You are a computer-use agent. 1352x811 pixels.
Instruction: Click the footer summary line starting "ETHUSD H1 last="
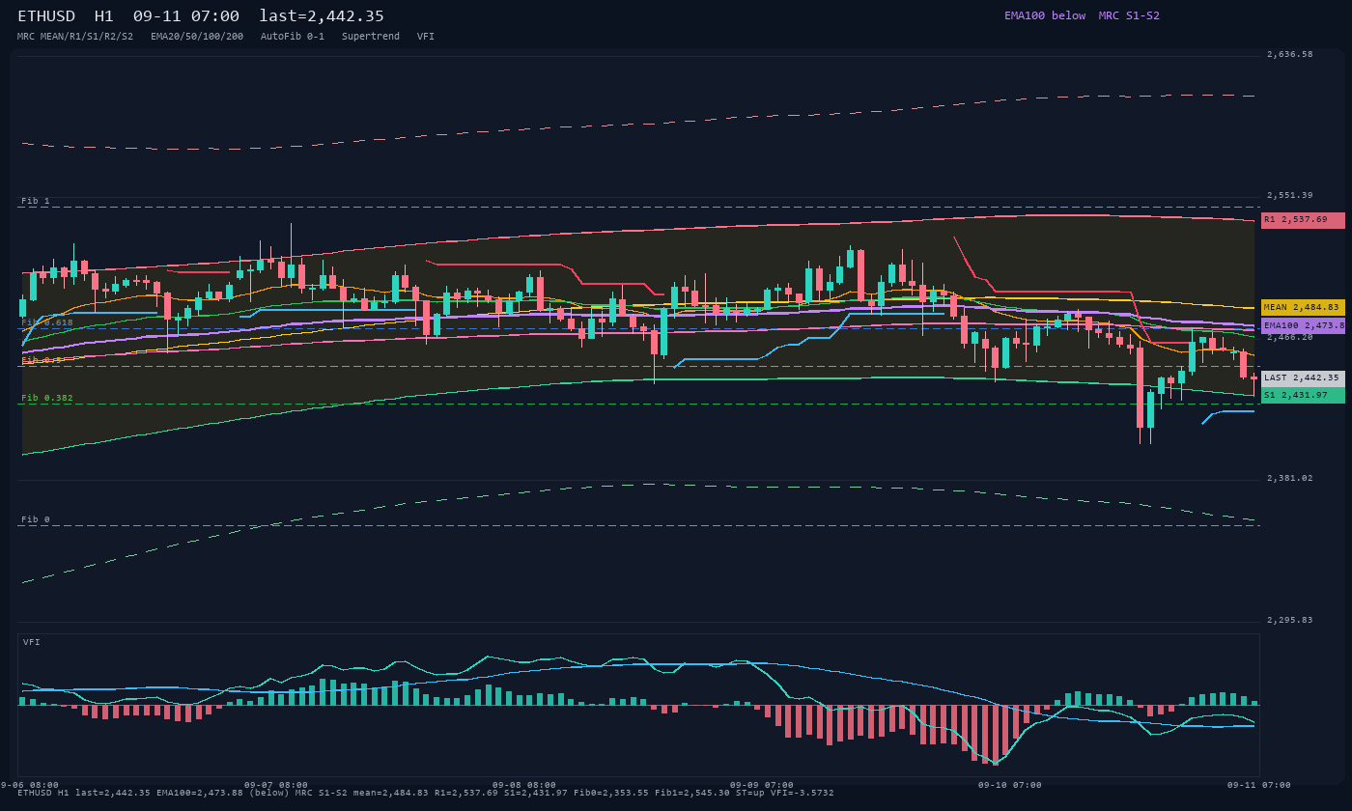(426, 793)
